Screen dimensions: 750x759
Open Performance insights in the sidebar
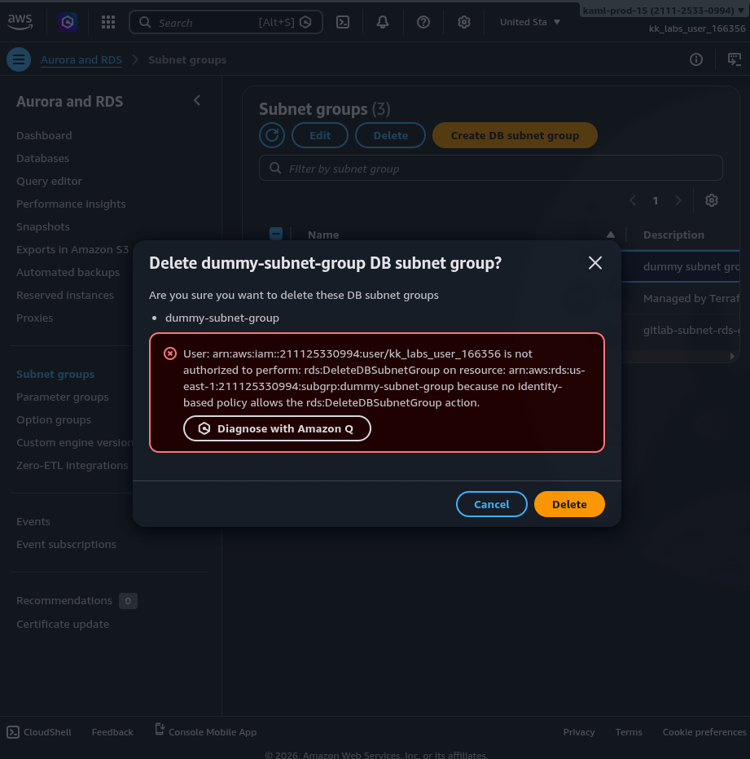coord(71,204)
